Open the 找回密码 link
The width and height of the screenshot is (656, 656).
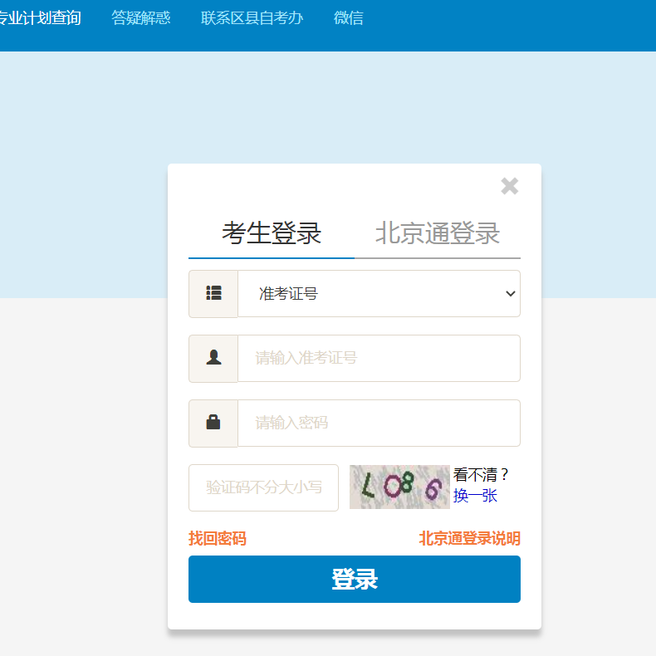218,538
